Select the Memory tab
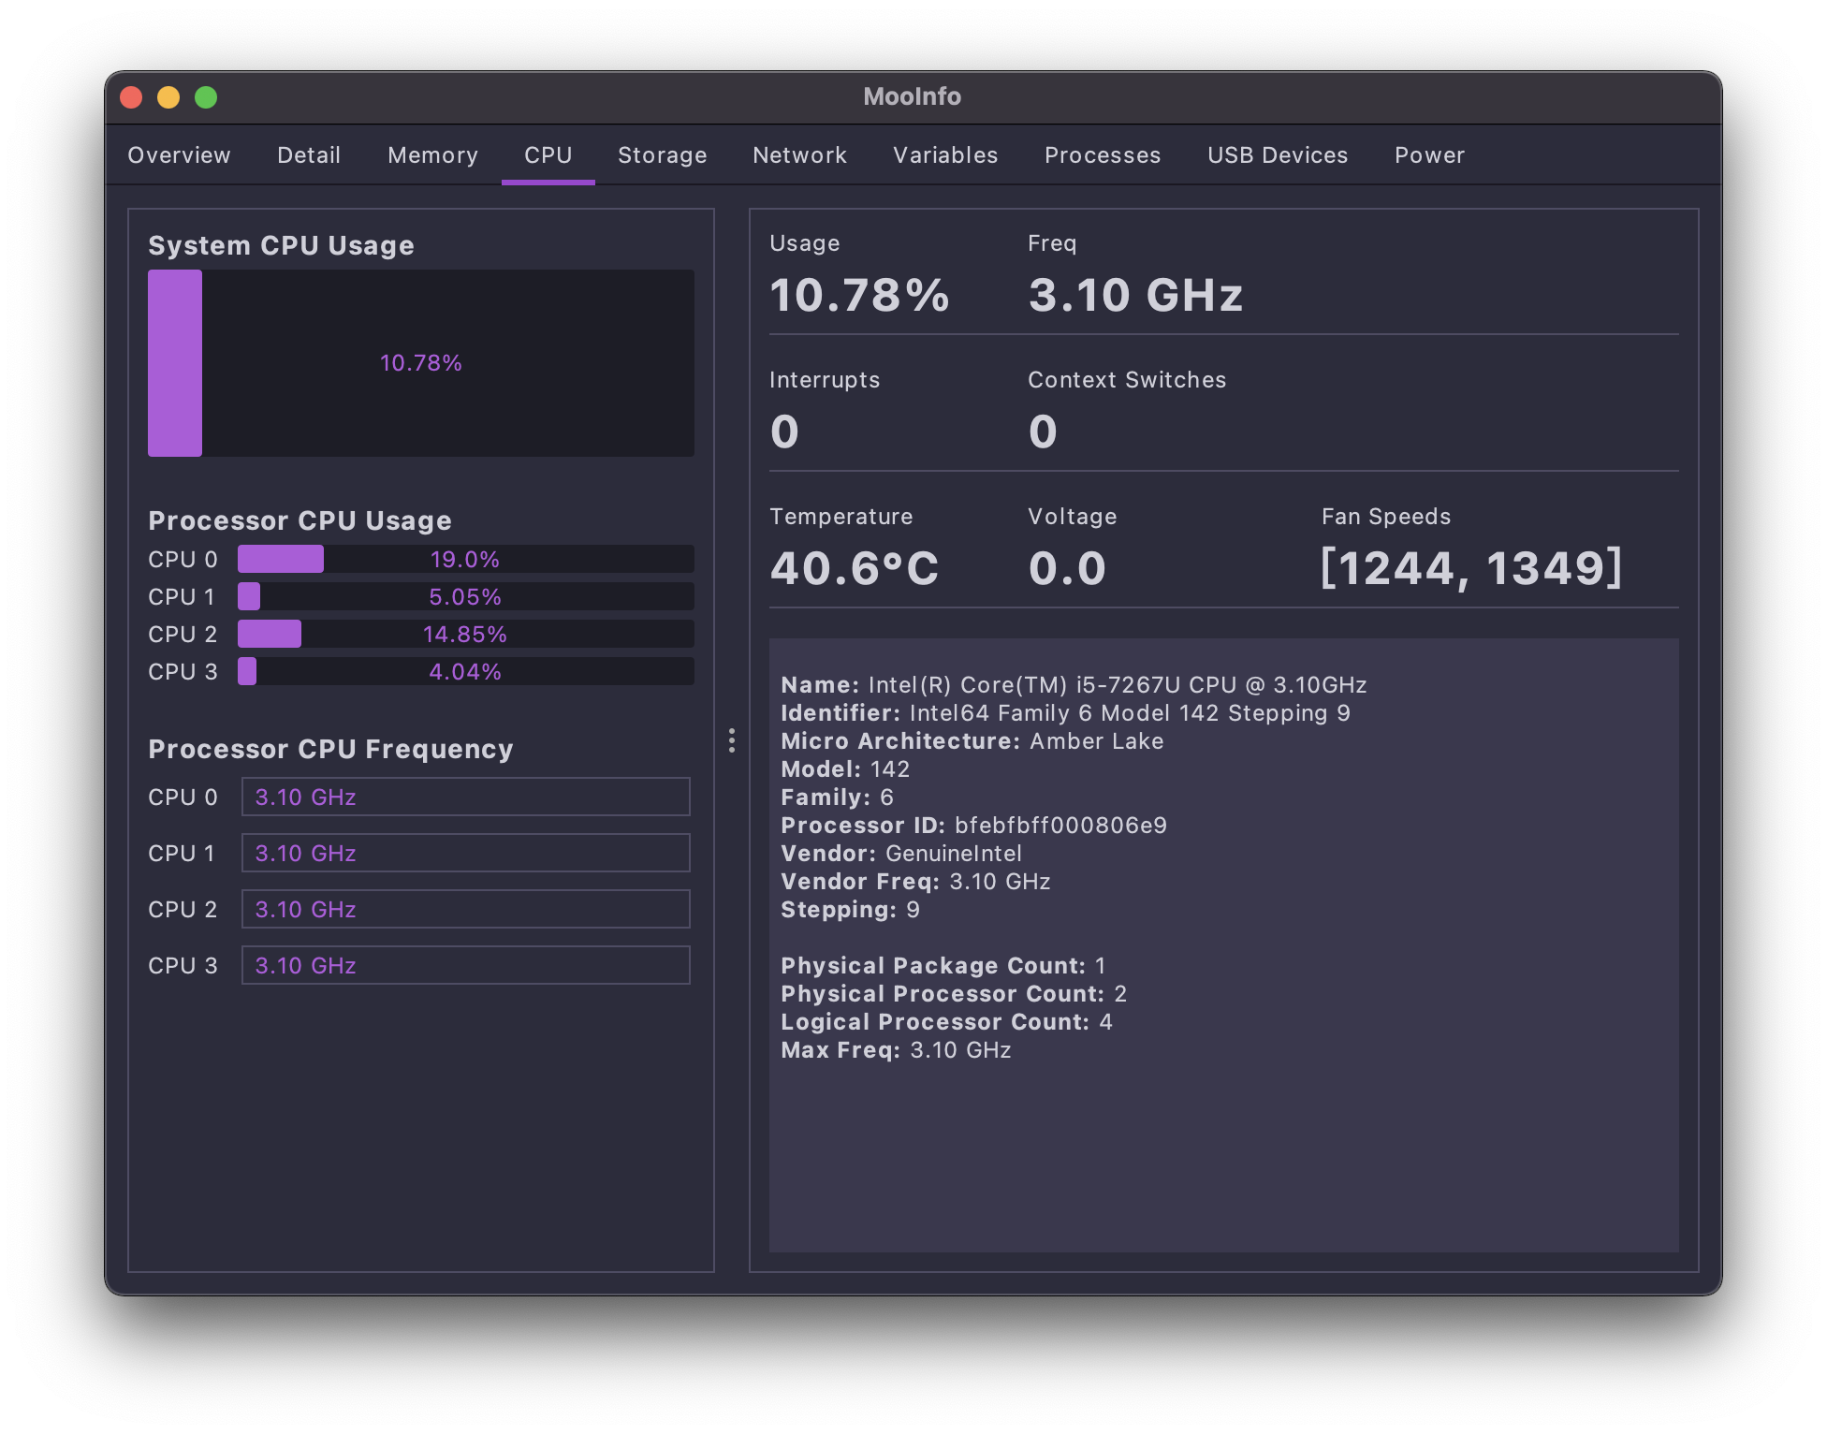Screen dimensions: 1827x1434 432,155
